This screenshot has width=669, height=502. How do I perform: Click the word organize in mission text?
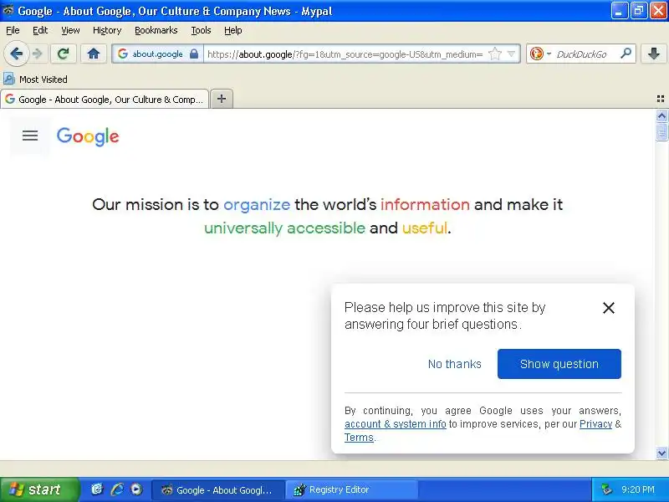[x=257, y=204]
